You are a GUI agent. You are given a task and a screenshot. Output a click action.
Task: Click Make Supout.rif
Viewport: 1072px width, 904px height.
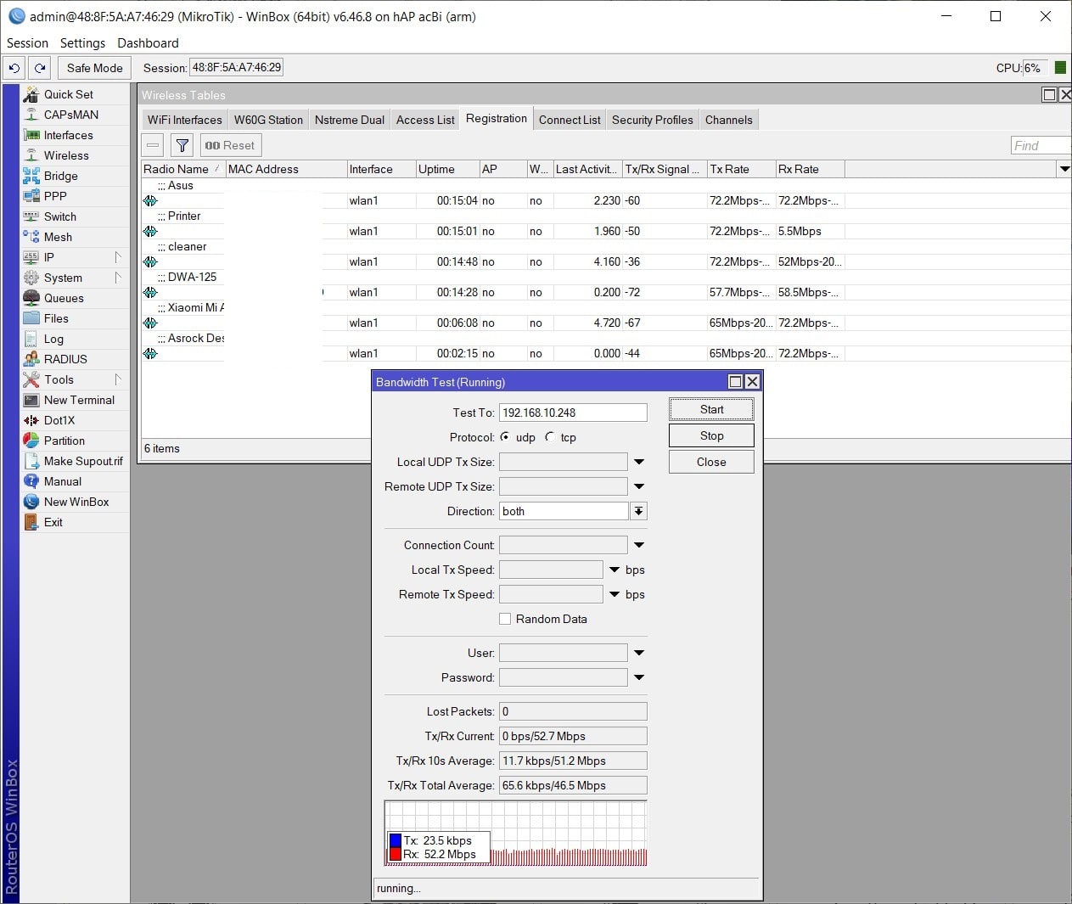coord(83,461)
